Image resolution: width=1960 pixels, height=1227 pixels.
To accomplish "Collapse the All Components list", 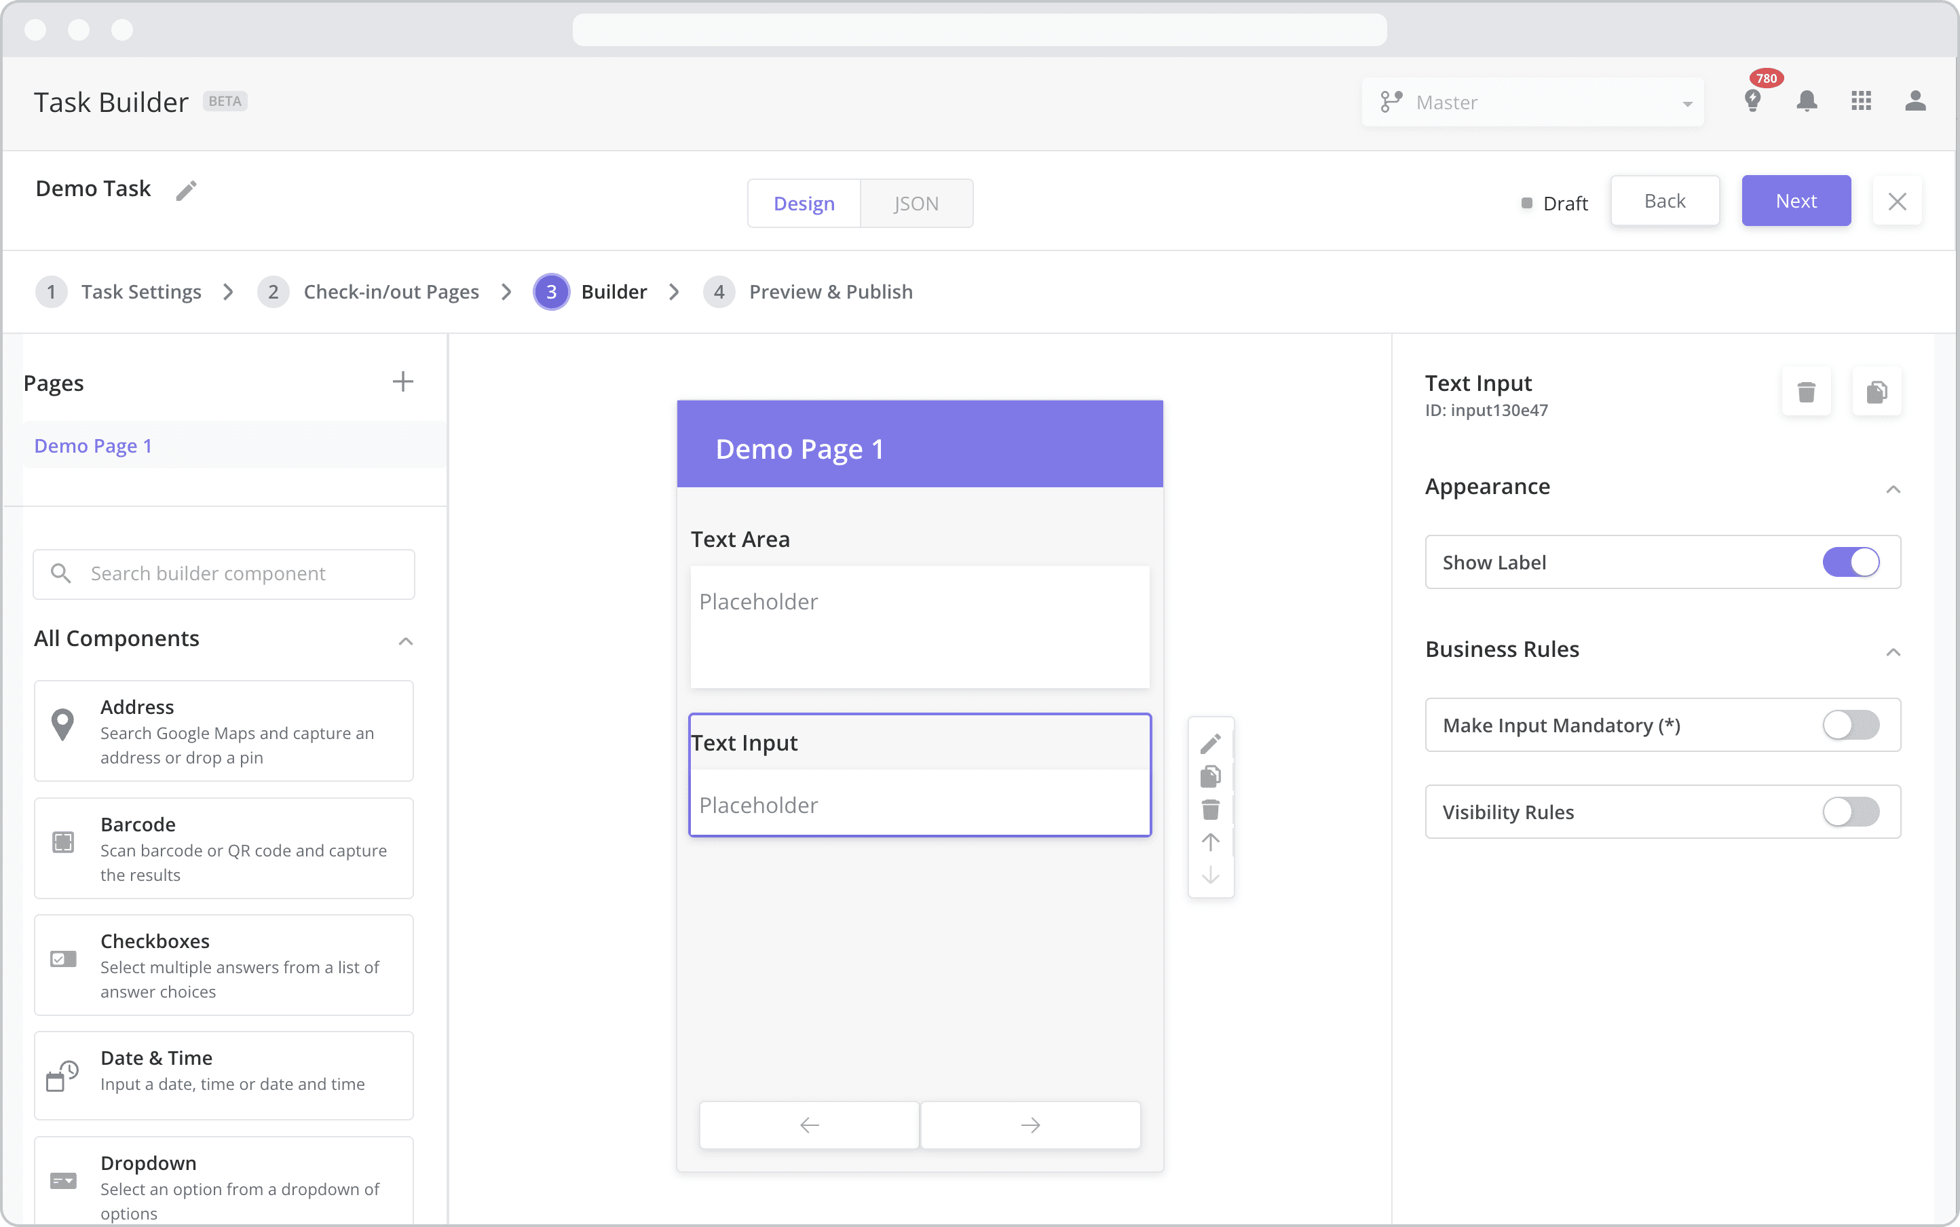I will click(404, 640).
